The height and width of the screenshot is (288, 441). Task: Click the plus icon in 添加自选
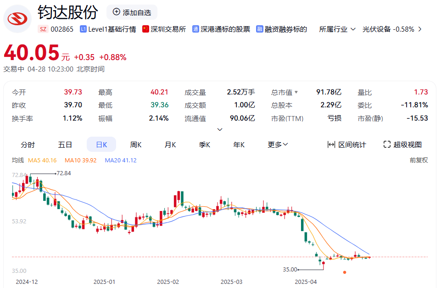[x=116, y=12]
